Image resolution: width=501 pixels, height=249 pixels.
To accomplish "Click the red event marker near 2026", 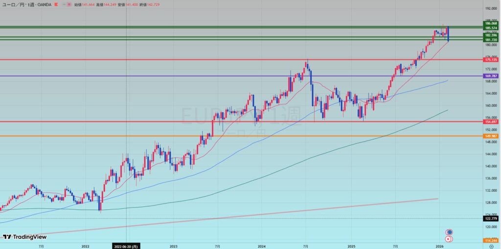I will pyautogui.click(x=449, y=239).
